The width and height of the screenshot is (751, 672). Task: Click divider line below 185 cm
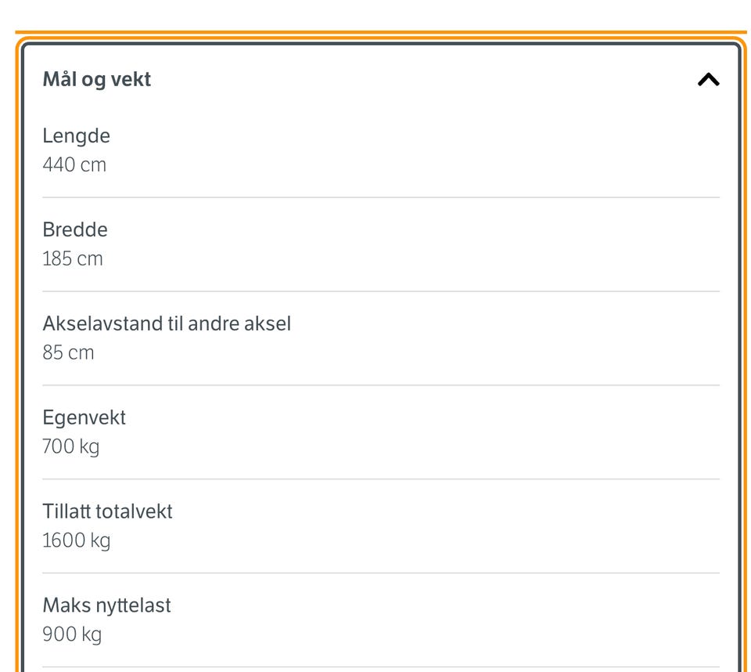pyautogui.click(x=381, y=291)
